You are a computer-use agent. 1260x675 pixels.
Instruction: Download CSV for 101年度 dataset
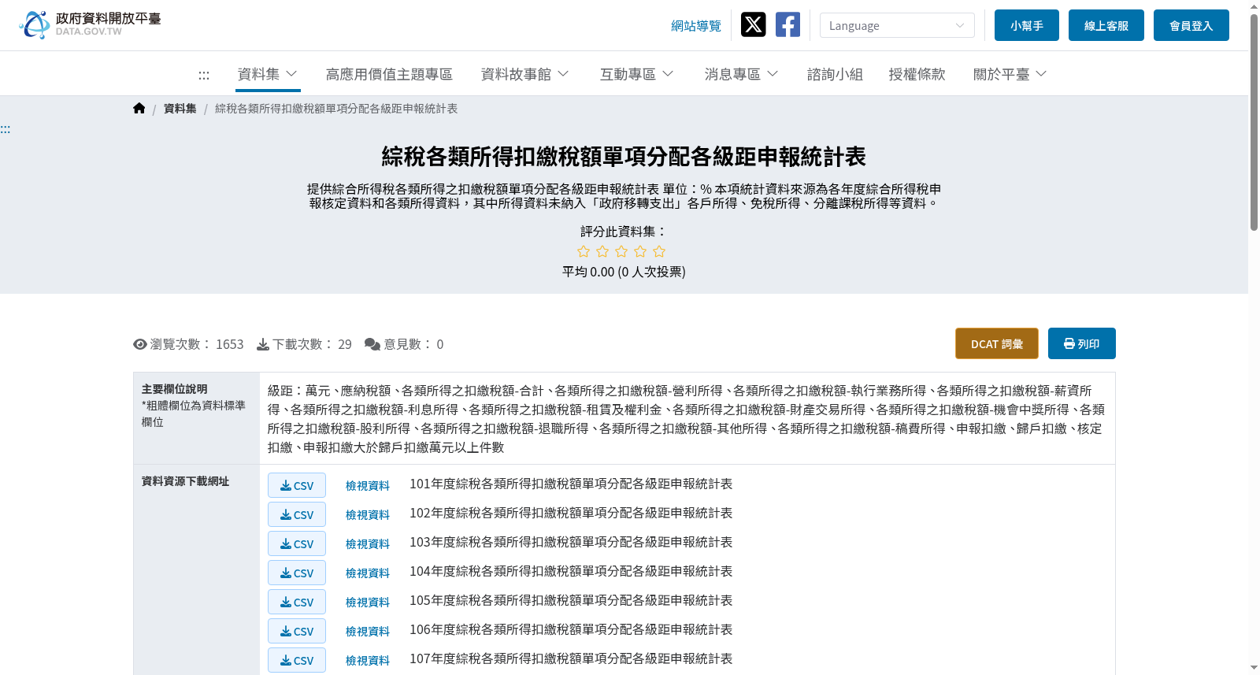[297, 485]
